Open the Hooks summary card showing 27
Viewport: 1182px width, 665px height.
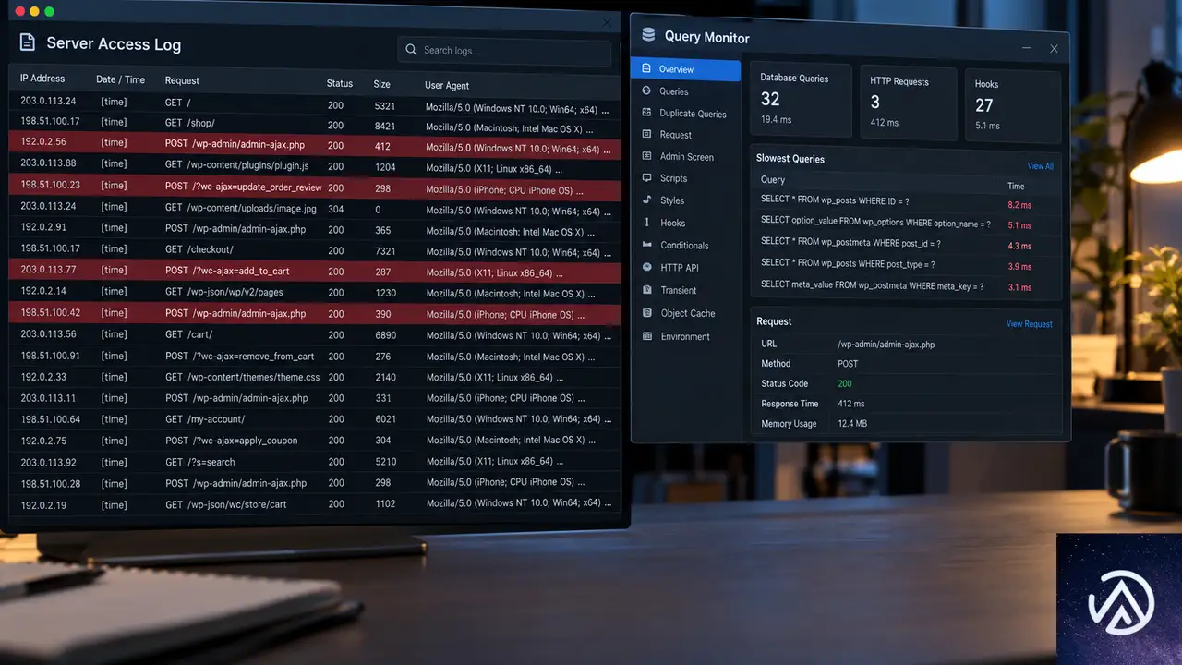tap(1013, 104)
